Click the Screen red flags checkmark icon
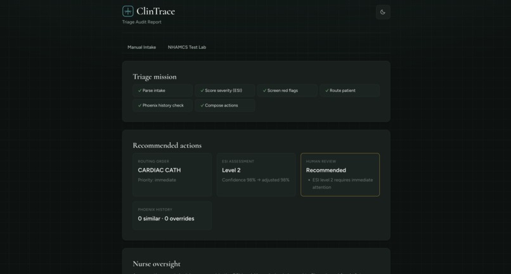Image resolution: width=511 pixels, height=274 pixels. (x=264, y=91)
